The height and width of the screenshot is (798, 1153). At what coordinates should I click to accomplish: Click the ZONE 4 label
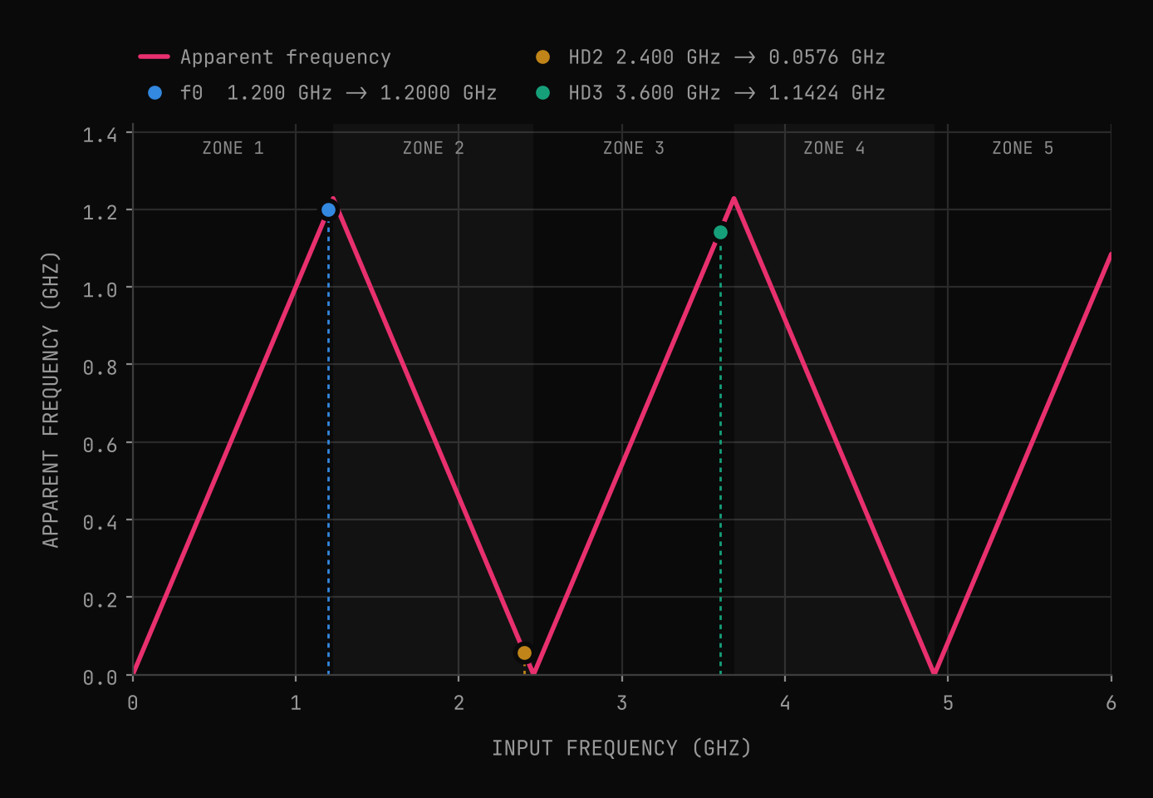[x=833, y=148]
